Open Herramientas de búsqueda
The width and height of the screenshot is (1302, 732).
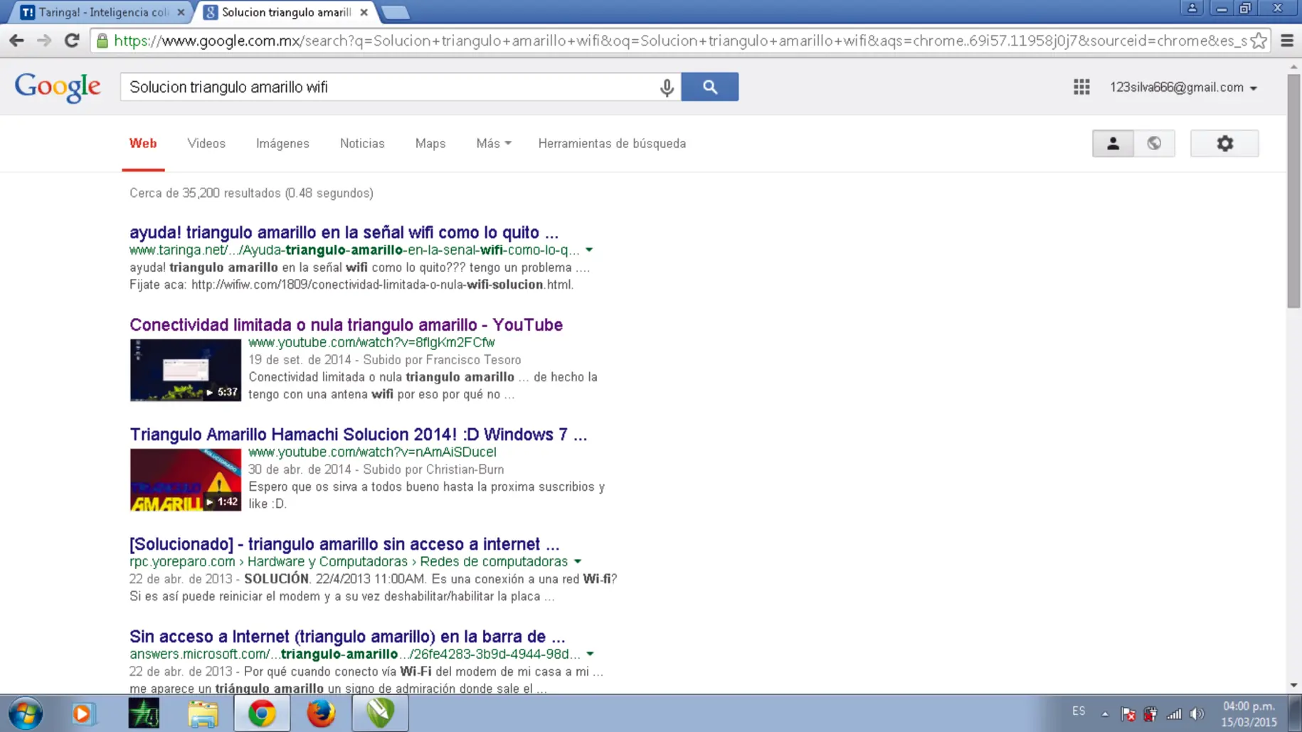tap(612, 143)
